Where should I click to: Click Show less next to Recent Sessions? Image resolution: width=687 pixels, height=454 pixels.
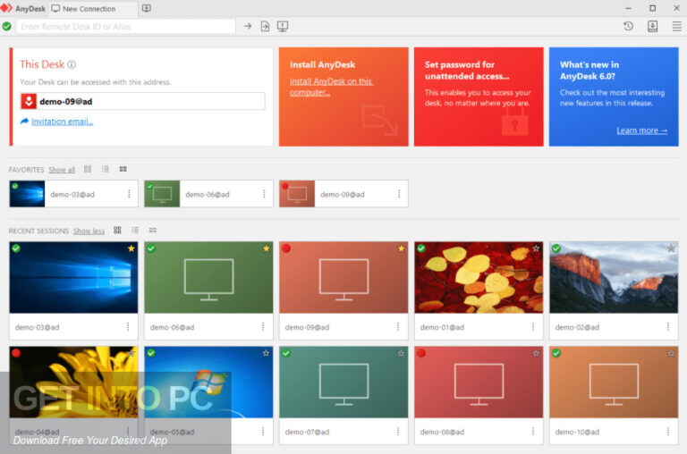point(89,231)
